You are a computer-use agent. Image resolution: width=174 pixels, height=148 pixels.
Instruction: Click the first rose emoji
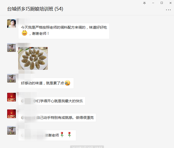click(62, 135)
